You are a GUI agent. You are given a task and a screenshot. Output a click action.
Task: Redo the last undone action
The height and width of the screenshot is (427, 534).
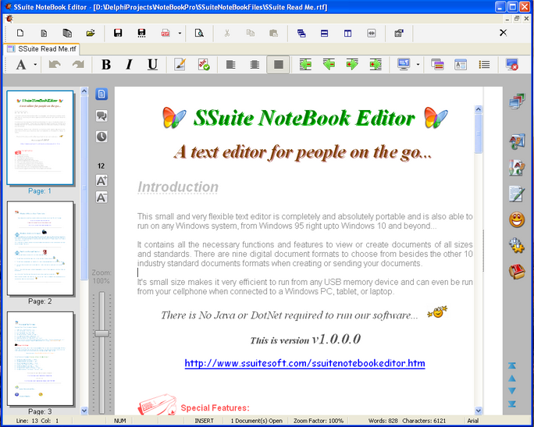click(78, 64)
